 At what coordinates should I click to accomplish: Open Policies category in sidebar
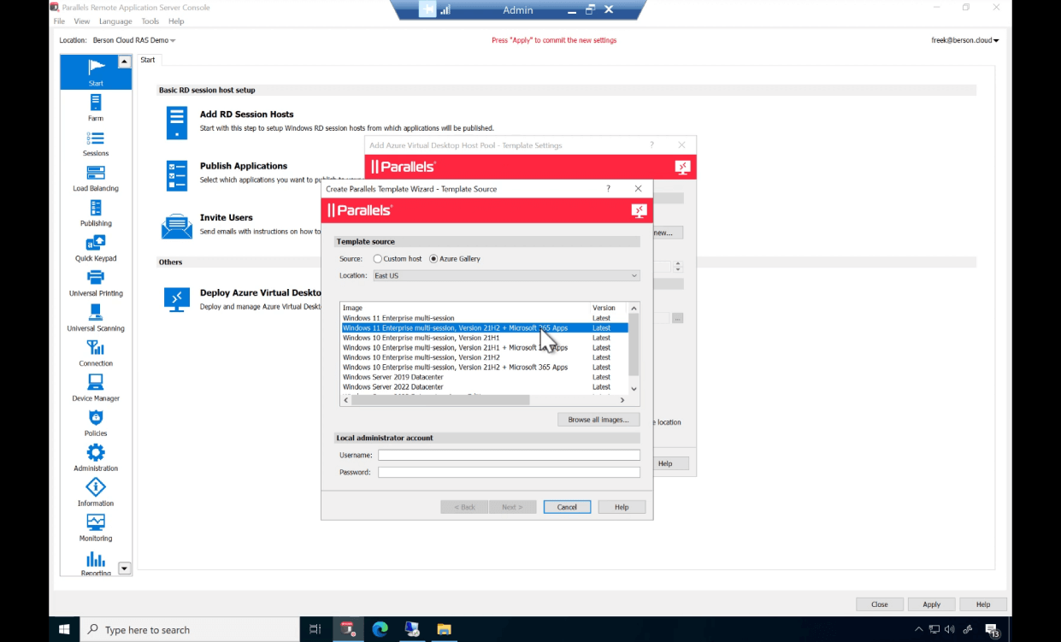tap(96, 422)
